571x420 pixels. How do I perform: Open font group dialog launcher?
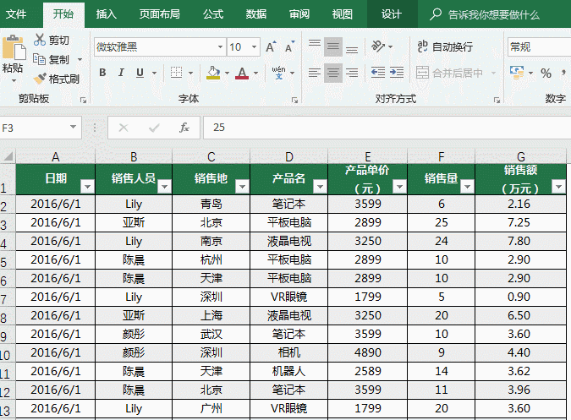pos(294,100)
